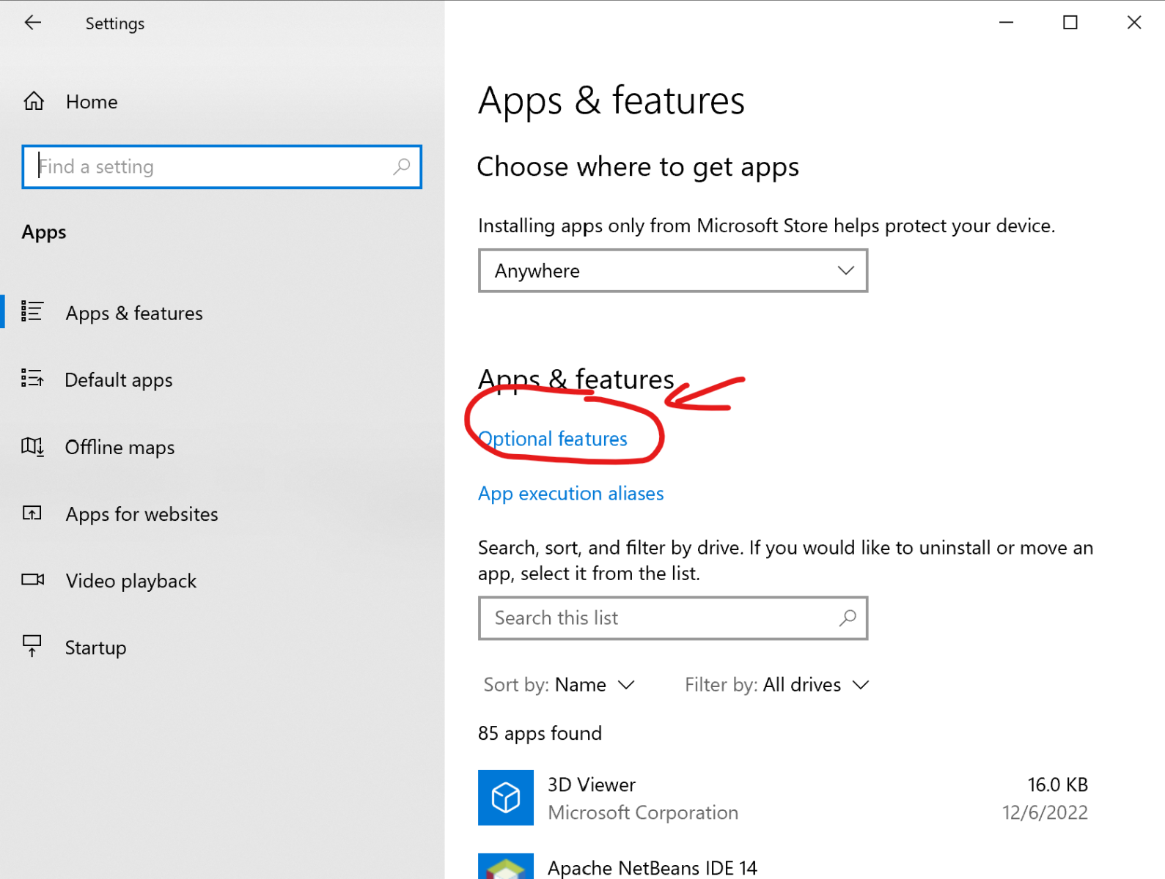Viewport: 1165px width, 879px height.
Task: Click the Default apps sidebar icon
Action: pyautogui.click(x=32, y=379)
